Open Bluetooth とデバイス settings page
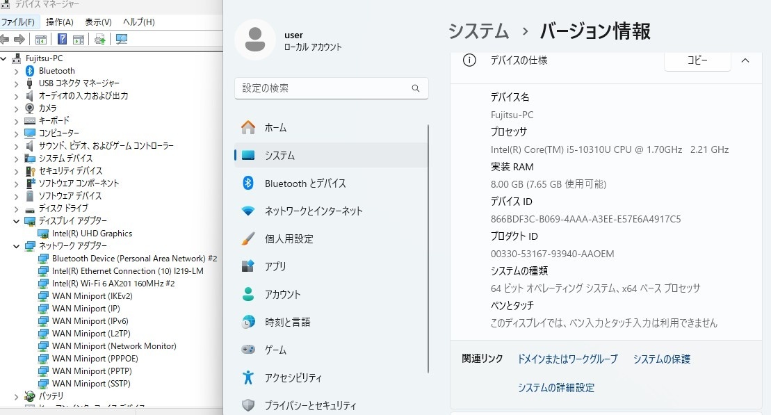 coord(331,184)
